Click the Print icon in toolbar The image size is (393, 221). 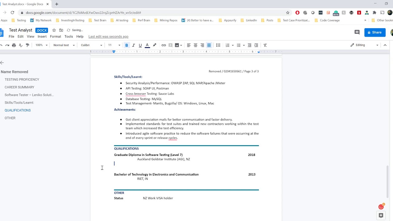click(14, 45)
